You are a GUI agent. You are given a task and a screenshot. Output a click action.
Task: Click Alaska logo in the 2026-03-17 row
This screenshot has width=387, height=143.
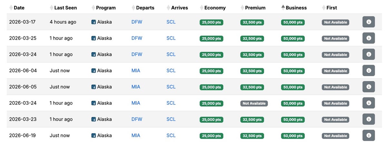point(94,22)
